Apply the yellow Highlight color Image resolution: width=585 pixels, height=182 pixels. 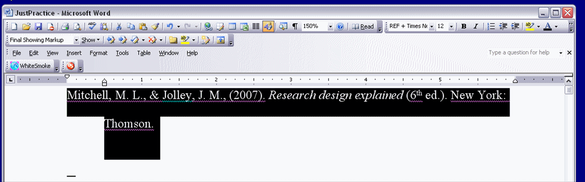pos(530,27)
